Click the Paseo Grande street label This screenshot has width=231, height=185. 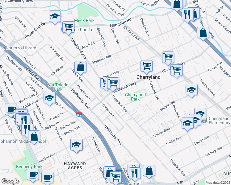(35, 31)
